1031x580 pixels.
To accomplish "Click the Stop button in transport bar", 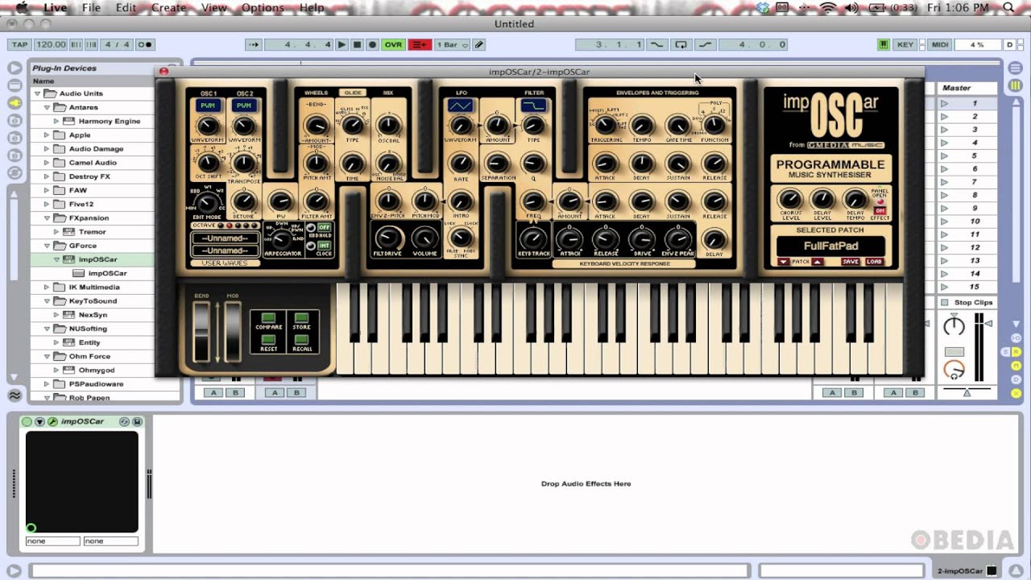I will click(357, 45).
